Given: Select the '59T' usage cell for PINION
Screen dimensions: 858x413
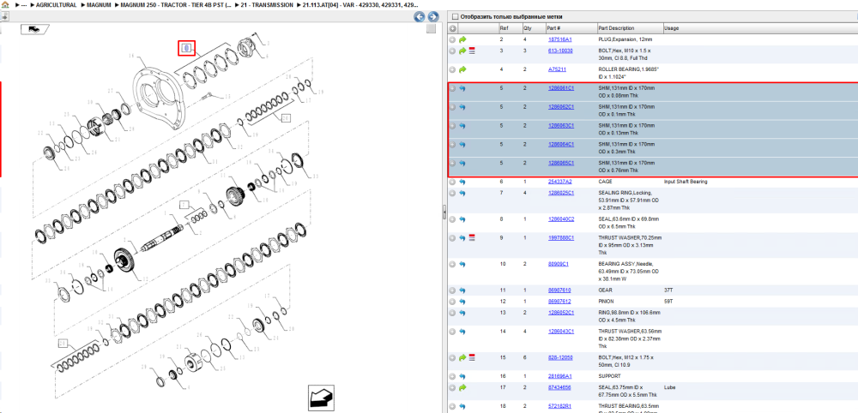Looking at the screenshot, I should click(668, 302).
